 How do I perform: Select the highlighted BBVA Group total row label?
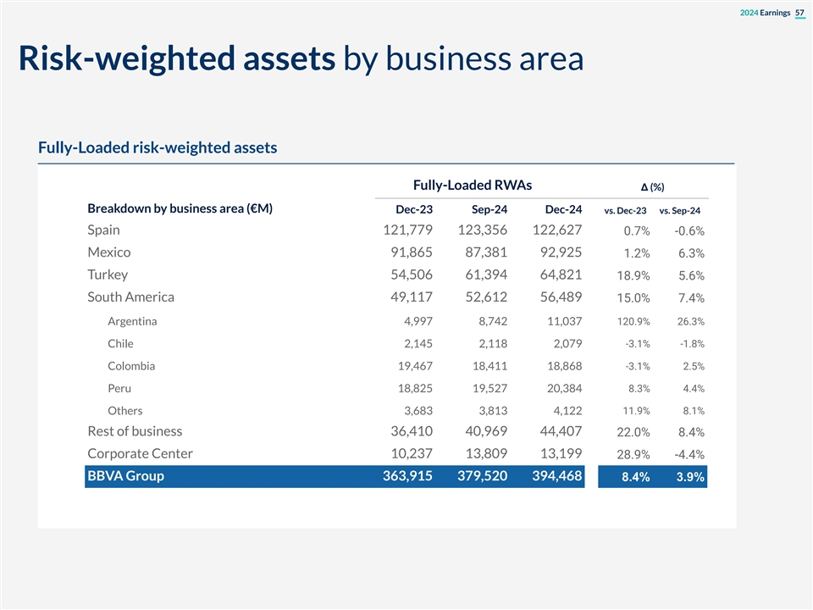click(x=125, y=476)
